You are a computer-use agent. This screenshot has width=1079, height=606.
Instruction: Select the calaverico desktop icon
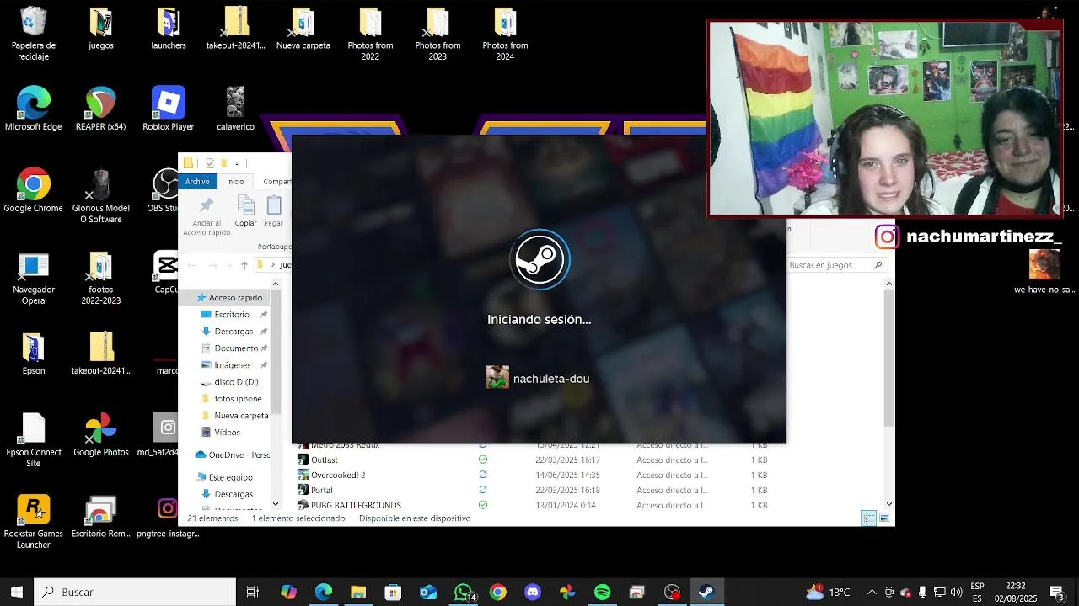coord(235,109)
